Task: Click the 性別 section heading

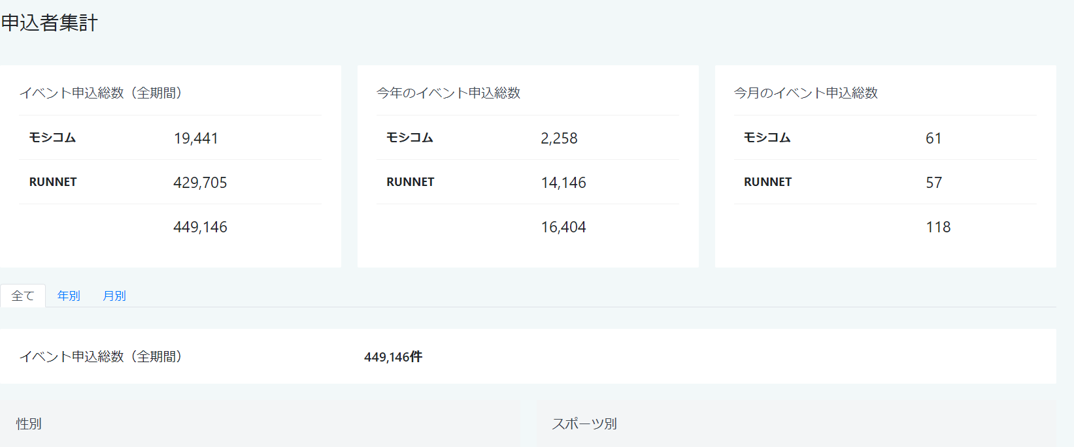Action: tap(29, 424)
